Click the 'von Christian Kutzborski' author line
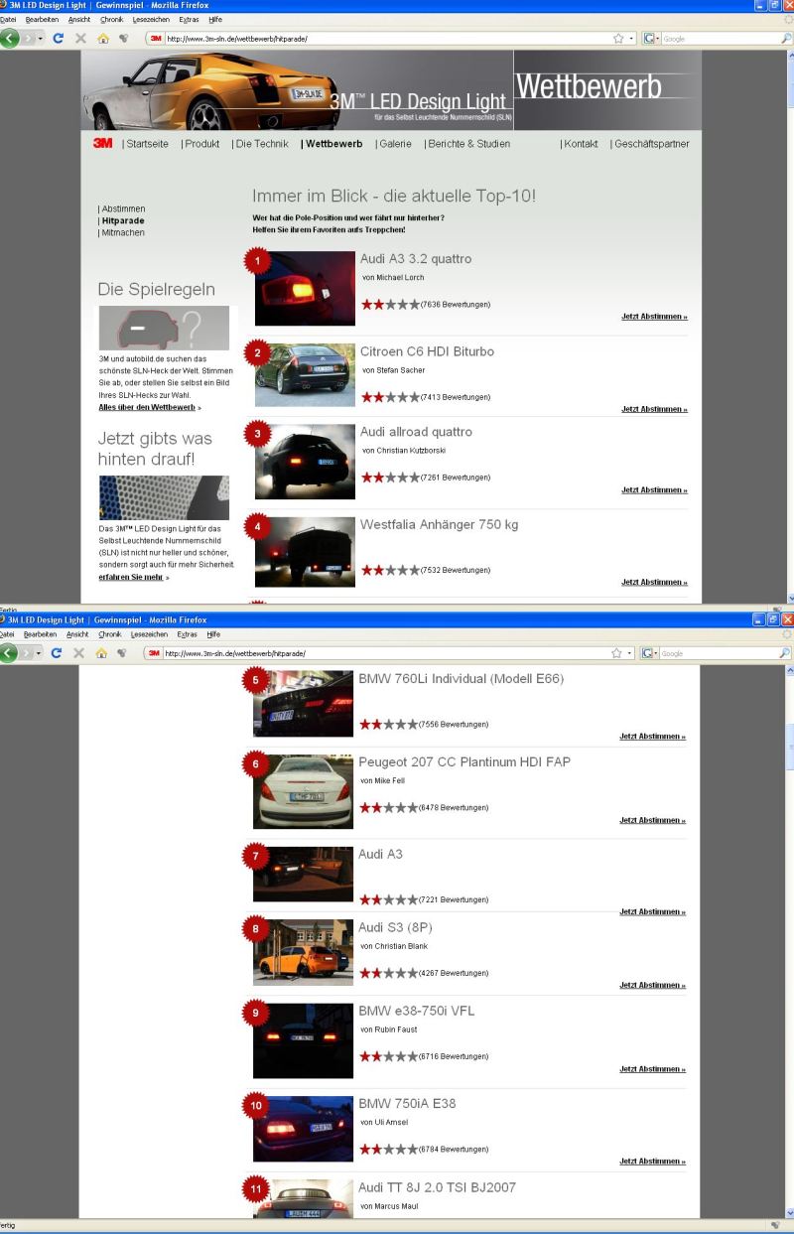This screenshot has width=794, height=1234. [x=405, y=450]
